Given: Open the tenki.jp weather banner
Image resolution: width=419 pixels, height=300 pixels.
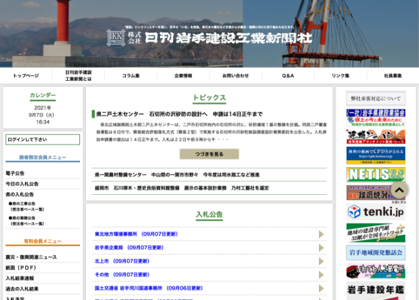Looking at the screenshot, I should point(375,212).
